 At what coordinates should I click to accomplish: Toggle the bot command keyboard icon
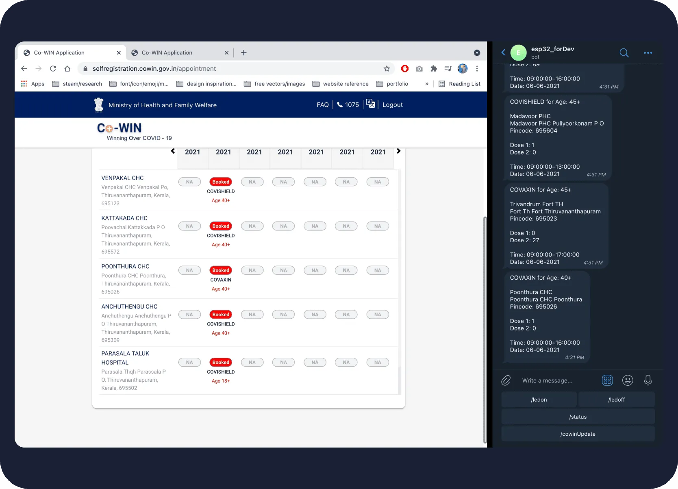click(607, 380)
